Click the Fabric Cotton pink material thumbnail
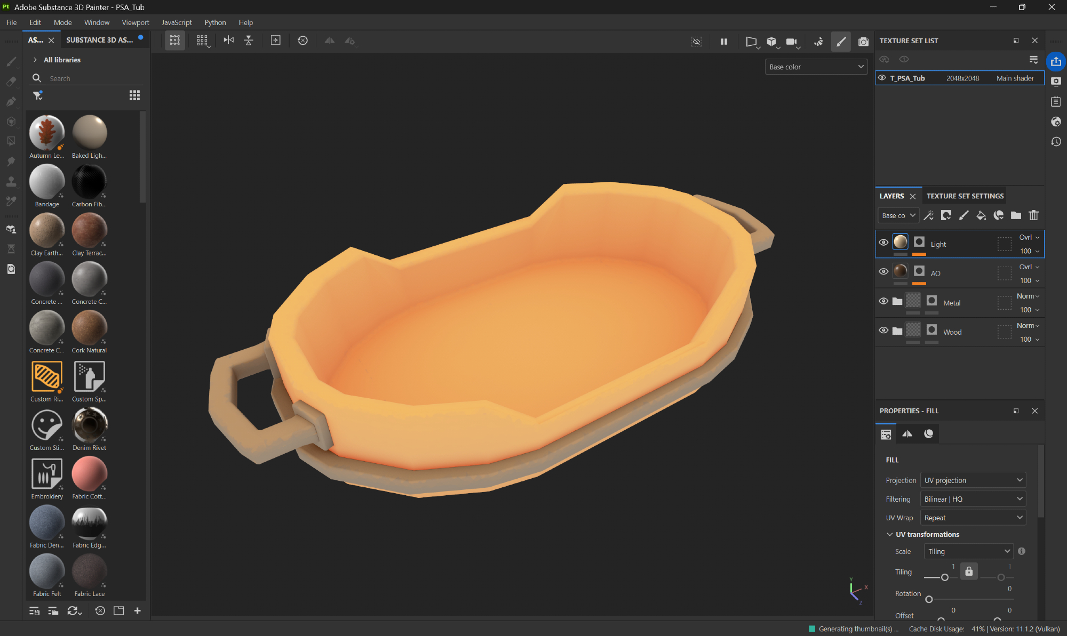1067x636 pixels. [x=89, y=474]
